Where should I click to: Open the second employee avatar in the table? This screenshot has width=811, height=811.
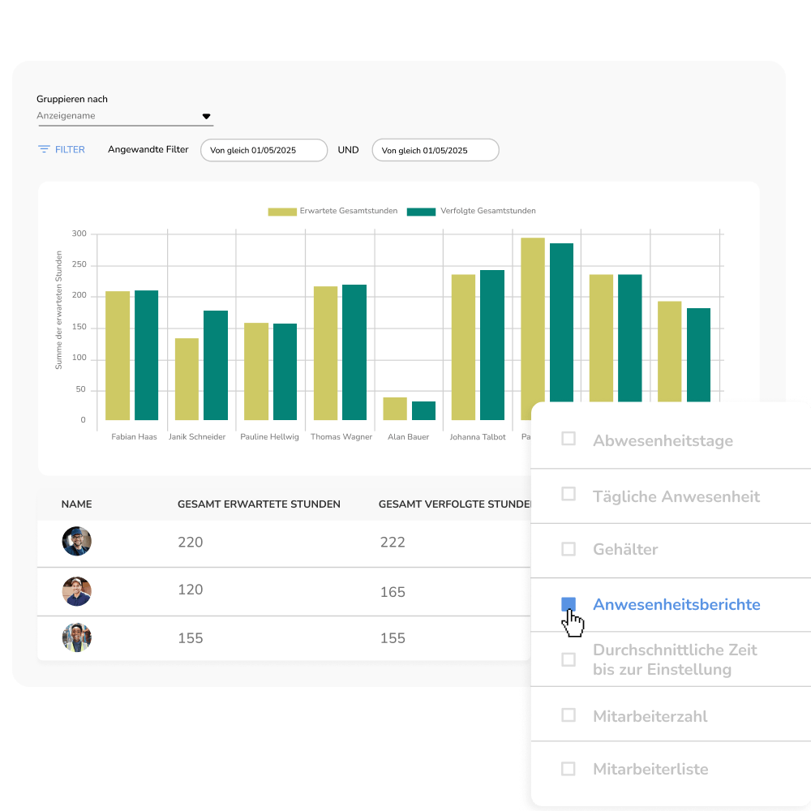point(76,591)
